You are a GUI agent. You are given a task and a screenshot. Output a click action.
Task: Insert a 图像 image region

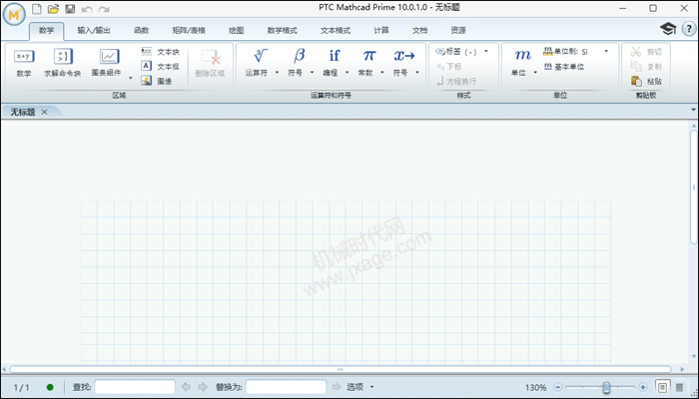coord(157,81)
